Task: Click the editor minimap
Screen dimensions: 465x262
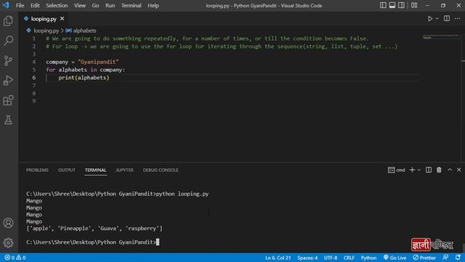Action: (441, 37)
